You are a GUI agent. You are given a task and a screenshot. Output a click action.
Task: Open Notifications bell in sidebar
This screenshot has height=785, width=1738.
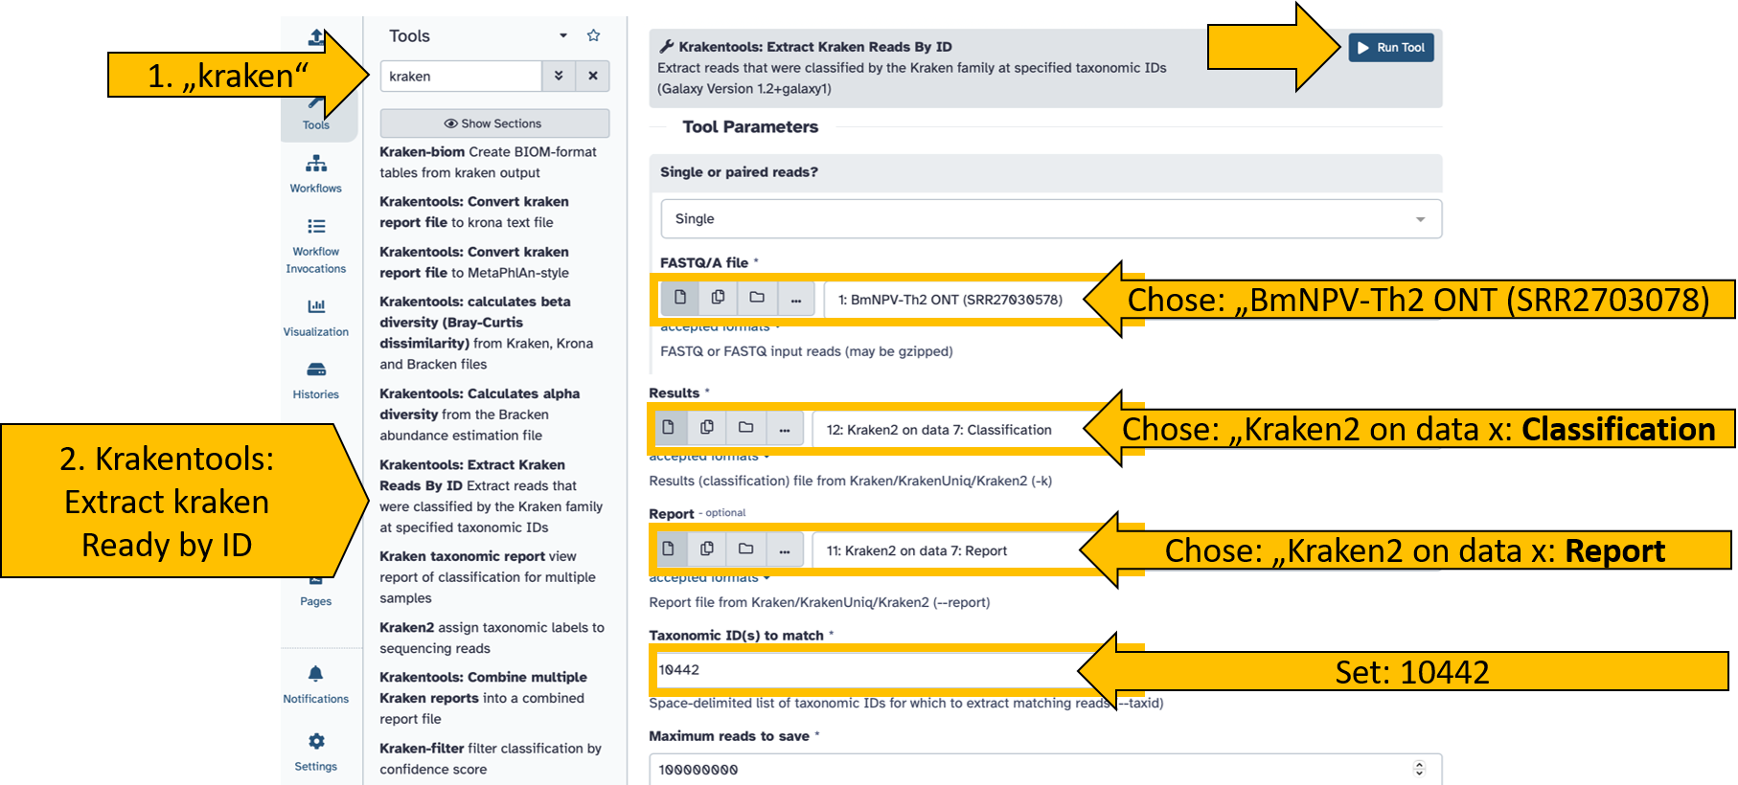click(316, 684)
